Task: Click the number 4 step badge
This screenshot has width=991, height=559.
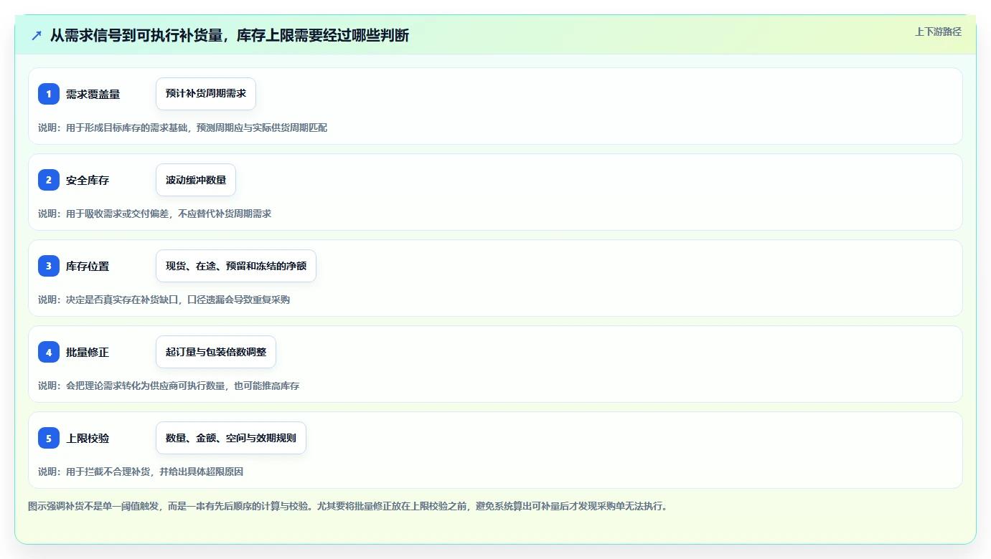Action: (x=49, y=352)
